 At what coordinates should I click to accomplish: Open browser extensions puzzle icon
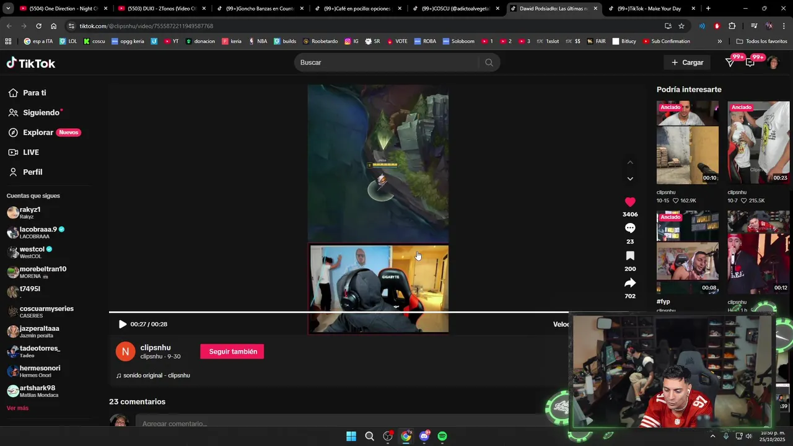click(x=732, y=26)
